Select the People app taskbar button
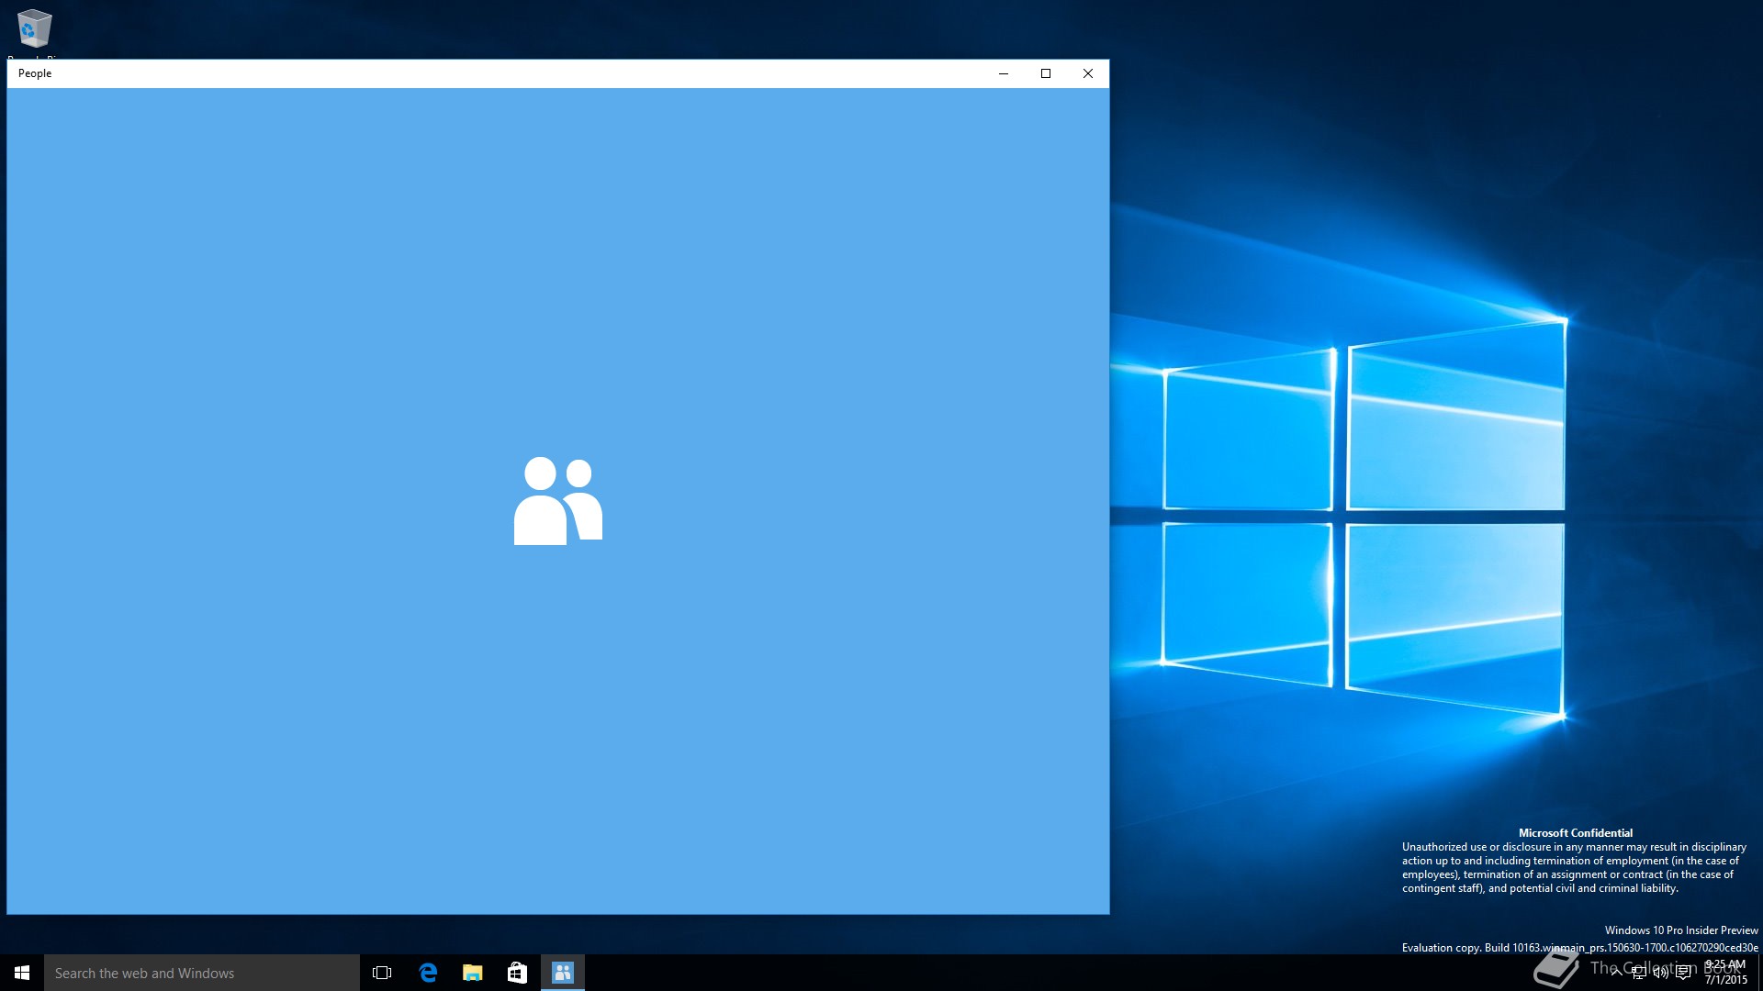The height and width of the screenshot is (991, 1763). tap(563, 973)
